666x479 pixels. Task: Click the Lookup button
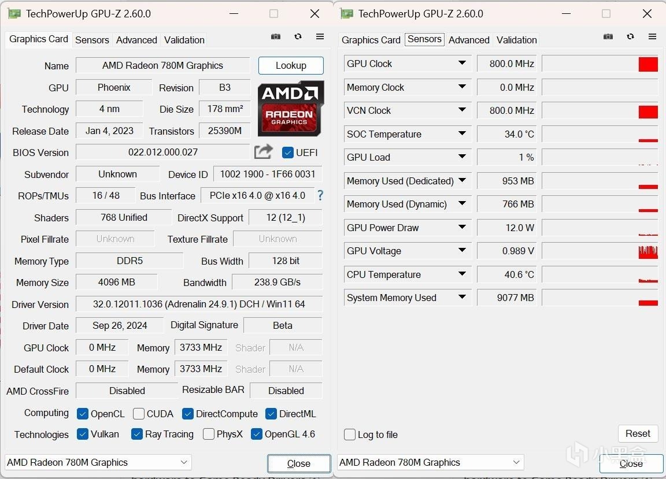pyautogui.click(x=291, y=65)
